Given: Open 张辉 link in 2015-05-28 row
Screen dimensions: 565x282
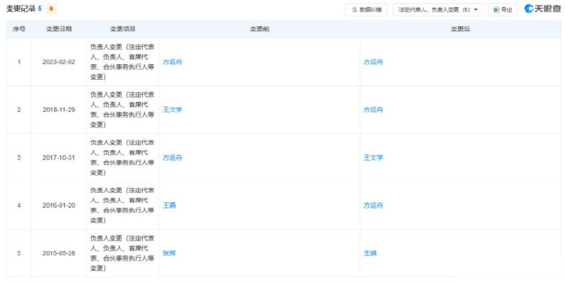Looking at the screenshot, I should coord(169,253).
